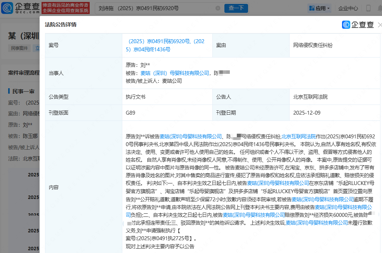The image size is (382, 253).
Task: Click the 查一下 search button
Action: click(236, 8)
